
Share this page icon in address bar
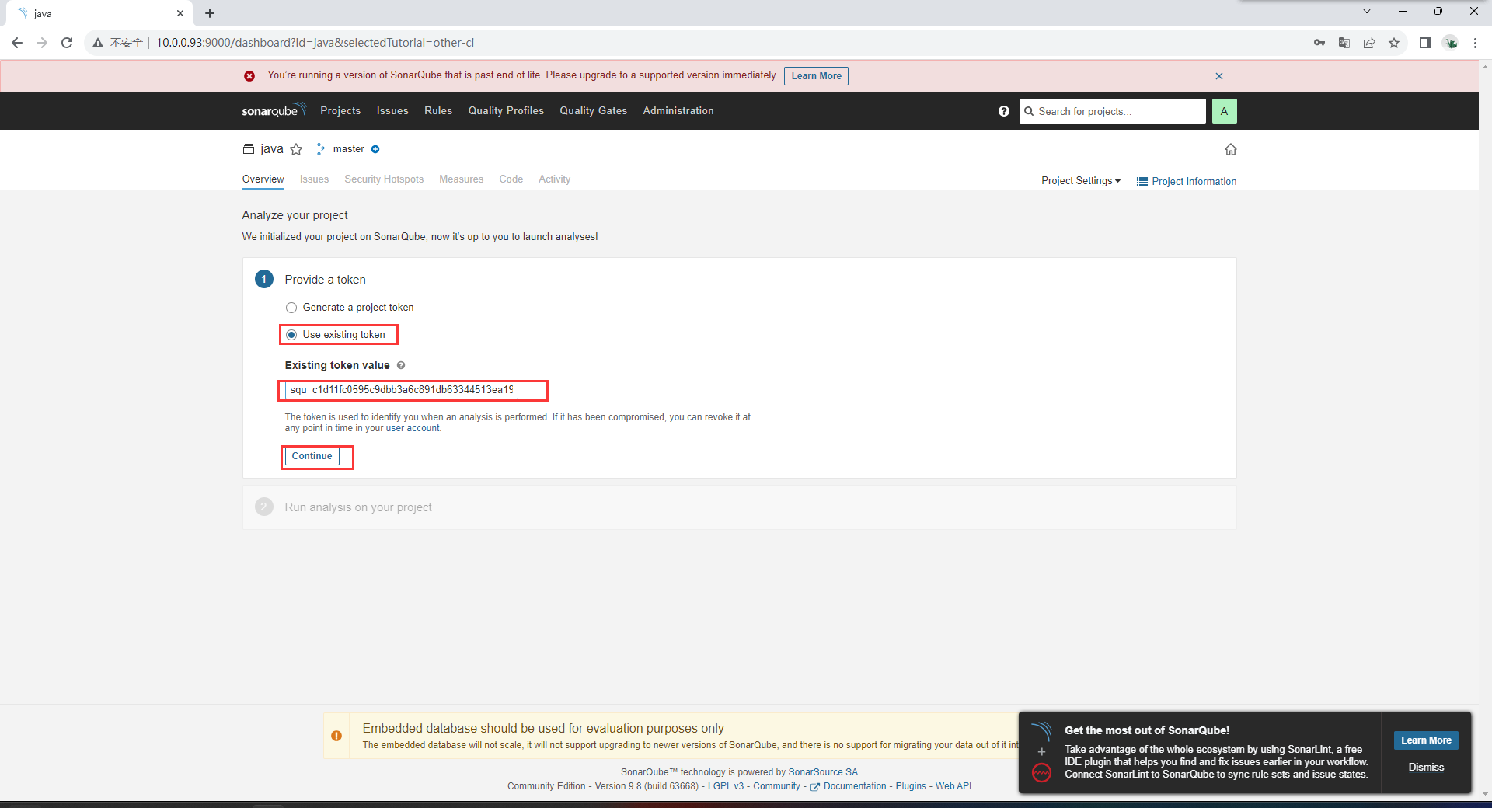(x=1369, y=43)
